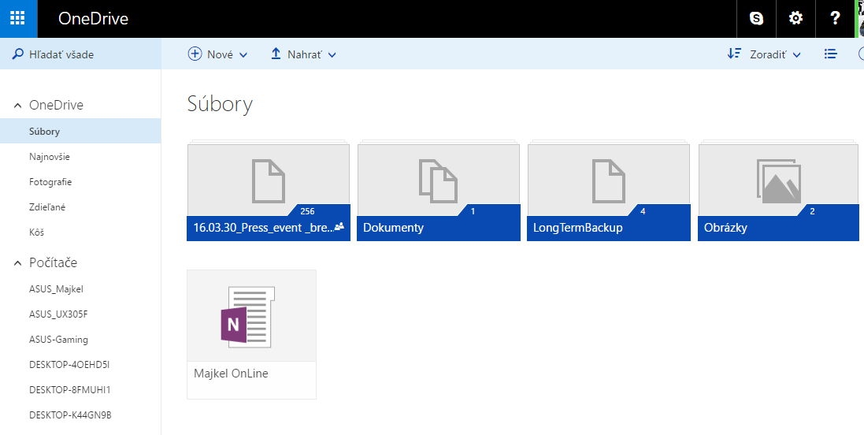Open settings gear icon
Screen dimensions: 864x435
[x=795, y=18]
